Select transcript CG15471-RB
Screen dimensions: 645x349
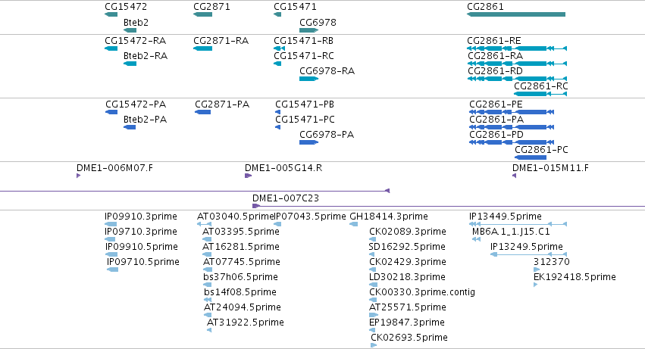pos(280,48)
